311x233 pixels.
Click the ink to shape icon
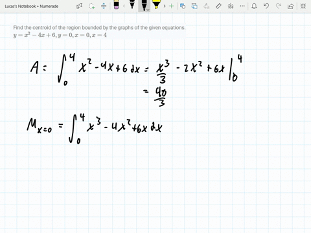[x=194, y=6]
